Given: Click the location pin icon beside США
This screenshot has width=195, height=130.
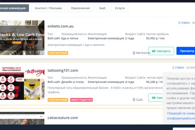Looking at the screenshot, I should click(134, 100).
